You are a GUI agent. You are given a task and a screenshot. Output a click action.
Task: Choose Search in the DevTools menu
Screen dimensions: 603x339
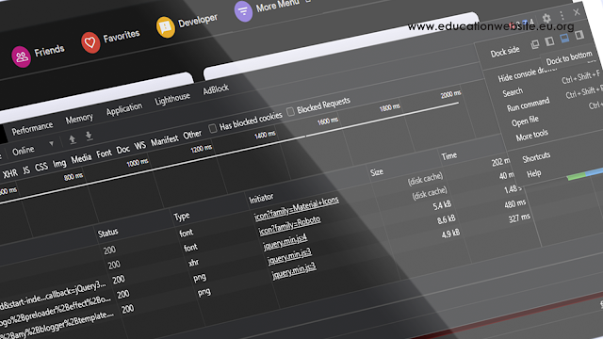(x=513, y=92)
